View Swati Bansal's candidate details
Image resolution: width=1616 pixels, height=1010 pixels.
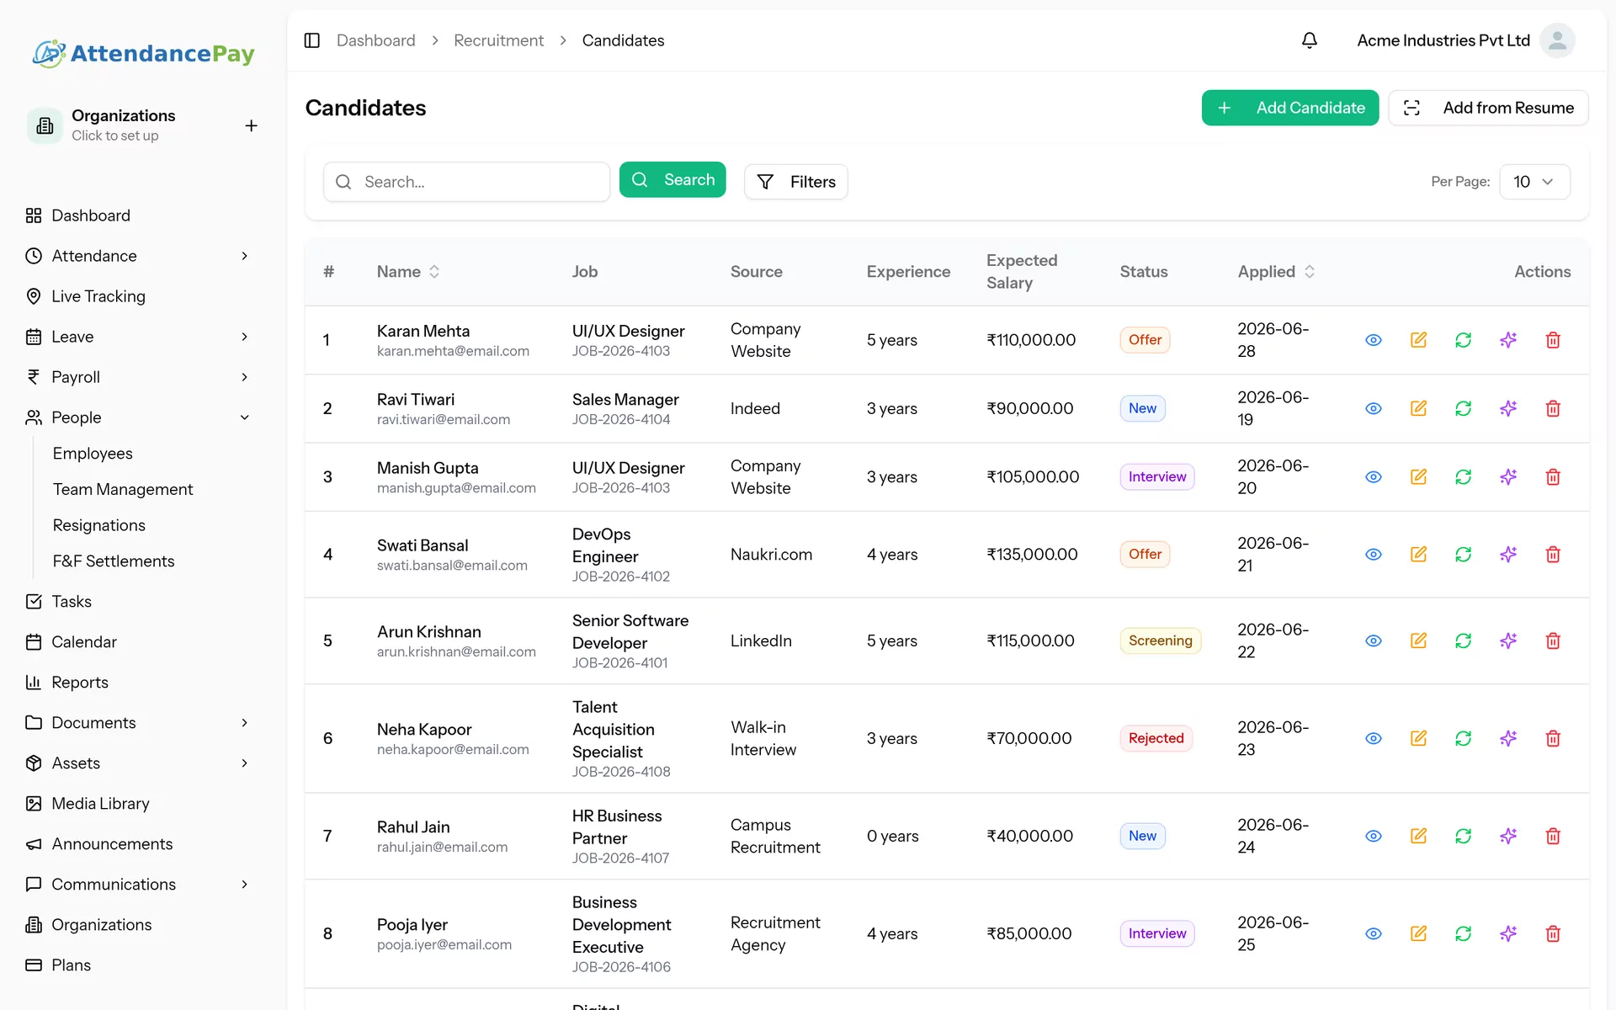1374,555
